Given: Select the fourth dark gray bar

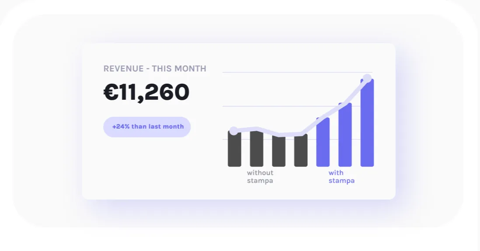Looking at the screenshot, I should tap(301, 150).
